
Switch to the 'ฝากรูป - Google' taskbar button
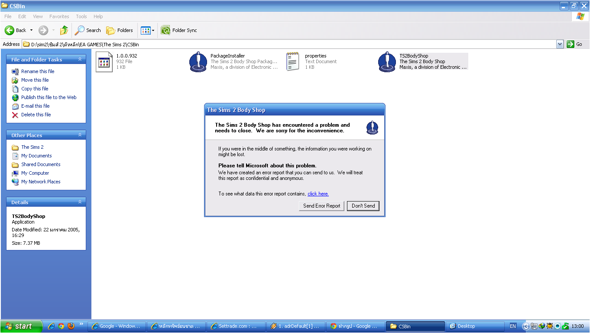point(355,327)
